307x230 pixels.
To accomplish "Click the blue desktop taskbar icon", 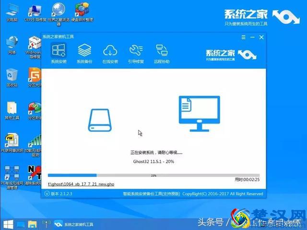I will tap(20, 225).
